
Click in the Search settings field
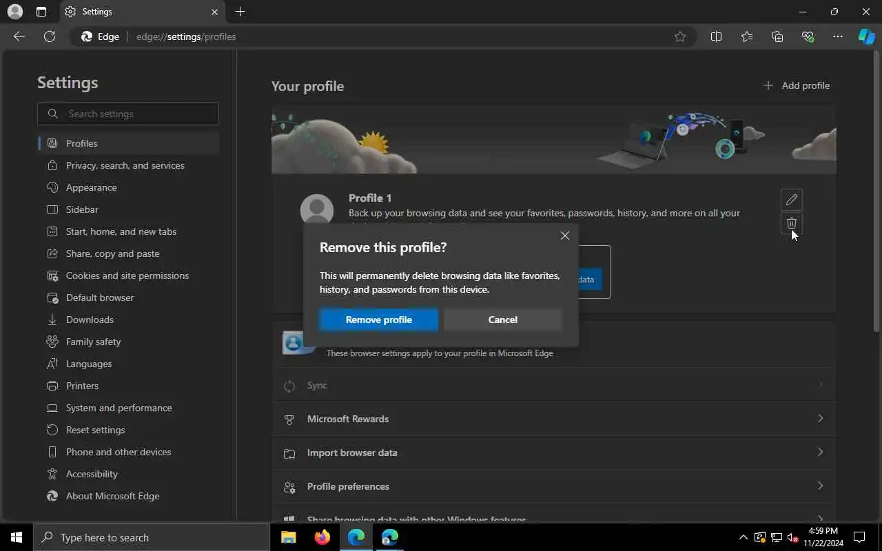point(128,114)
